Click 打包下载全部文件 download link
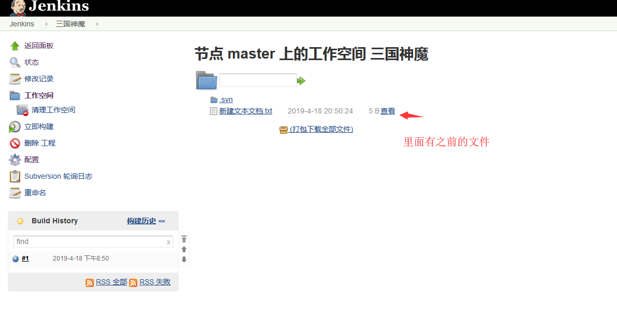 tap(321, 129)
